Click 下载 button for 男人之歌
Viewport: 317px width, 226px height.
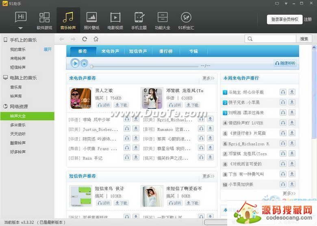point(121,105)
